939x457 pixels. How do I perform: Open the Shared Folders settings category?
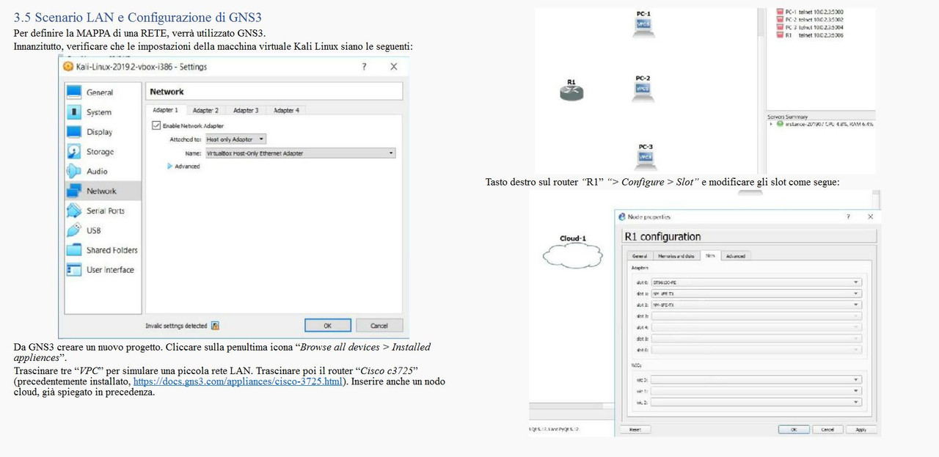[103, 250]
